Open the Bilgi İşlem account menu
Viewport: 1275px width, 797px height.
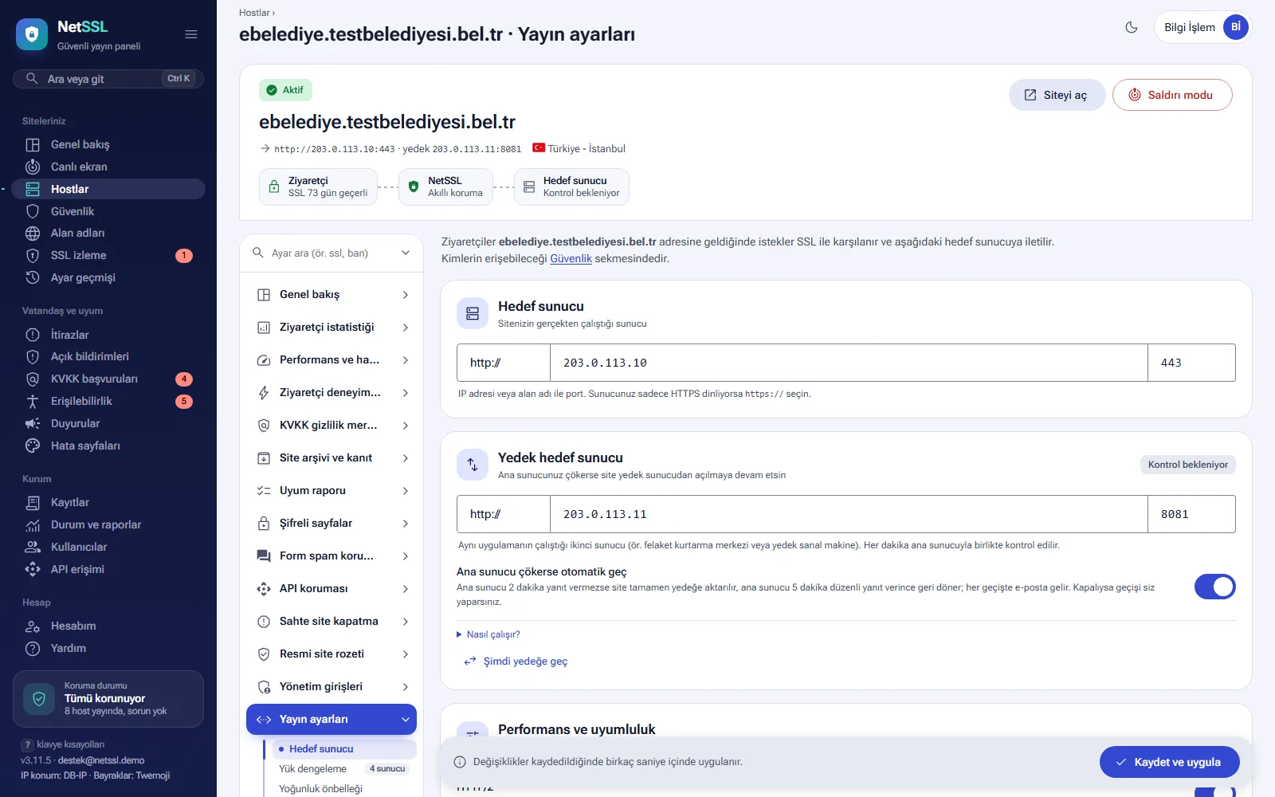(x=1202, y=27)
